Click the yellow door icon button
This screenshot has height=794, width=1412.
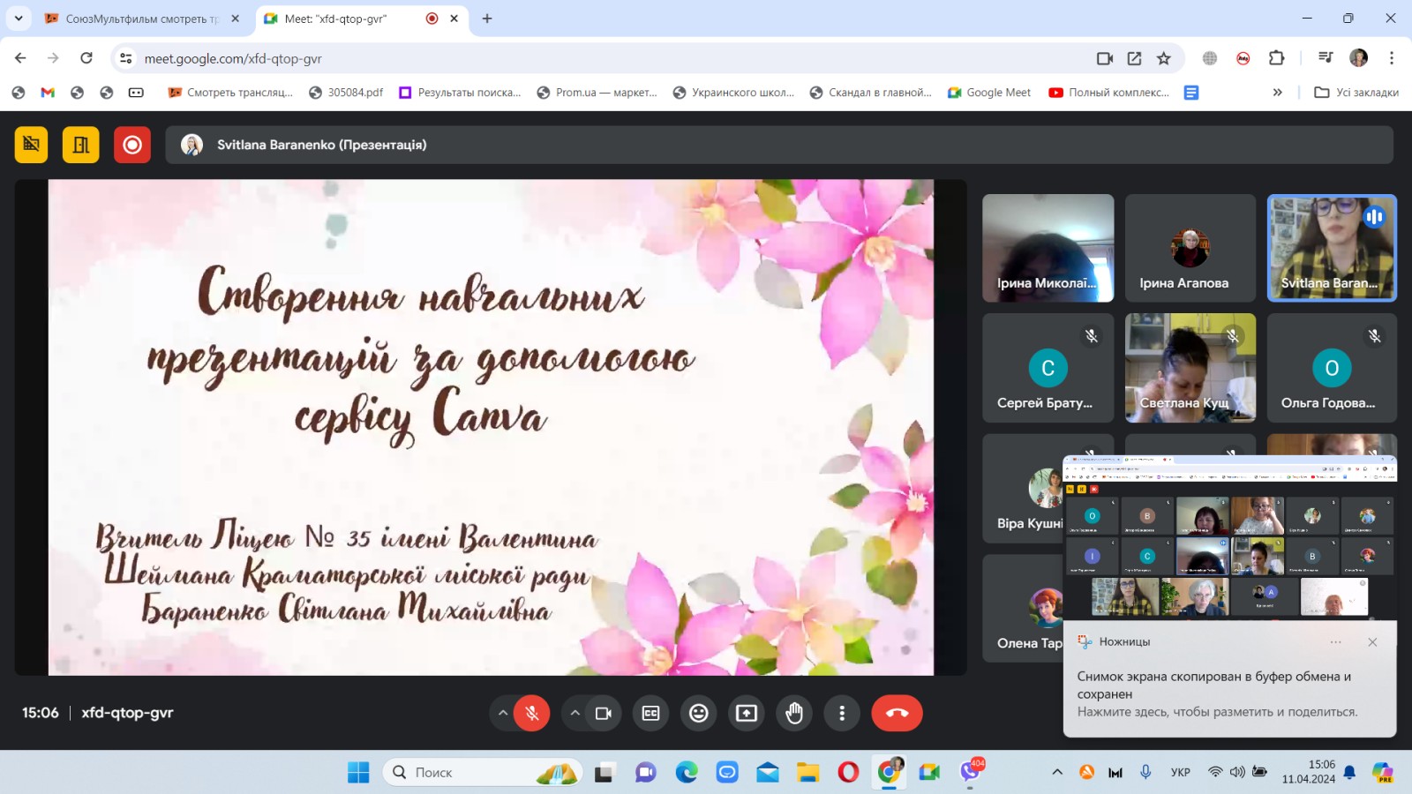[x=81, y=145]
